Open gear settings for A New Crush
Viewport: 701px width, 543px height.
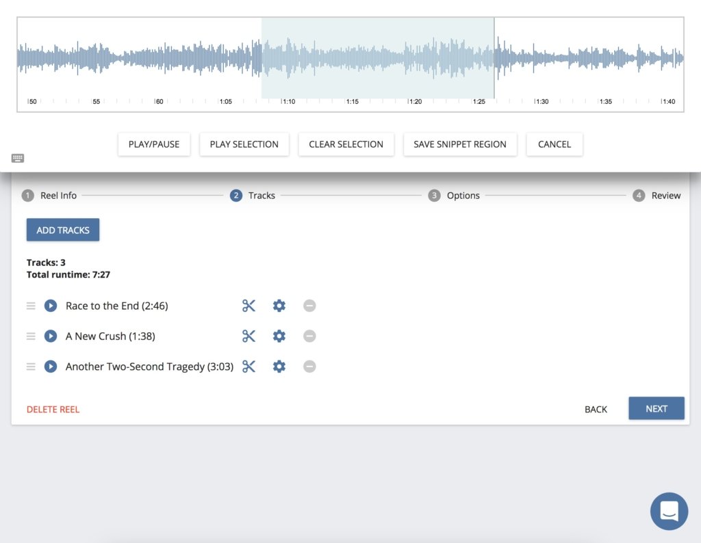279,336
